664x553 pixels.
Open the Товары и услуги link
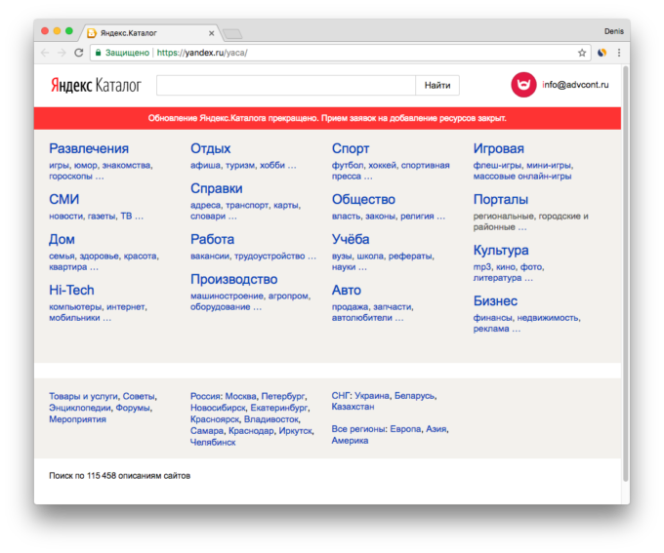coord(83,396)
